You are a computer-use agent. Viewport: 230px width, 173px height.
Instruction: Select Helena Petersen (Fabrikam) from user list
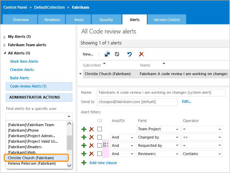(32, 163)
